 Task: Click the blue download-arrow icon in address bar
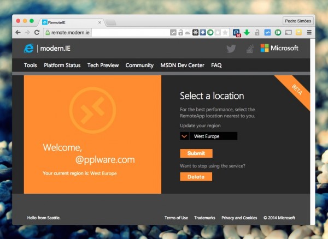pyautogui.click(x=203, y=32)
